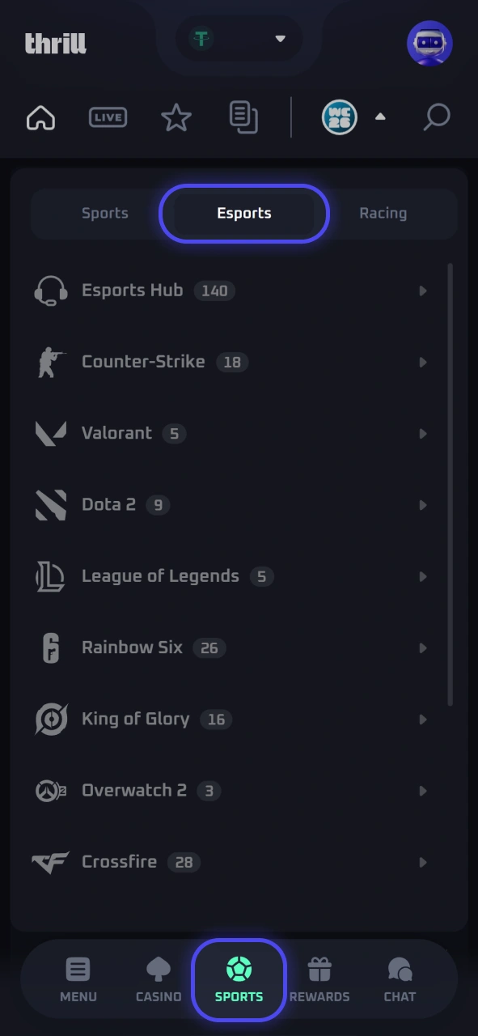Screen dimensions: 478x1036
Task: Open the bet slip documents icon
Action: tap(243, 117)
